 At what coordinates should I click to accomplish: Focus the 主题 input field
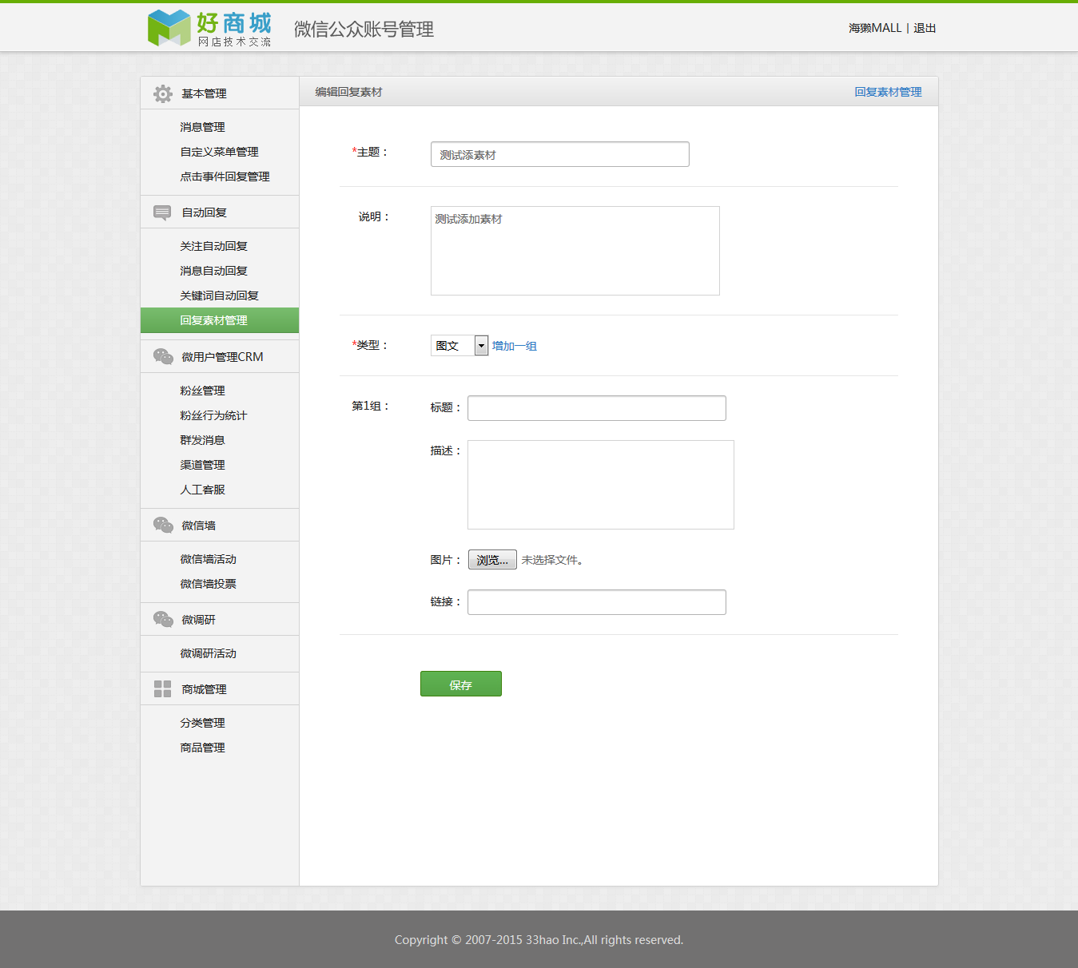coord(560,154)
